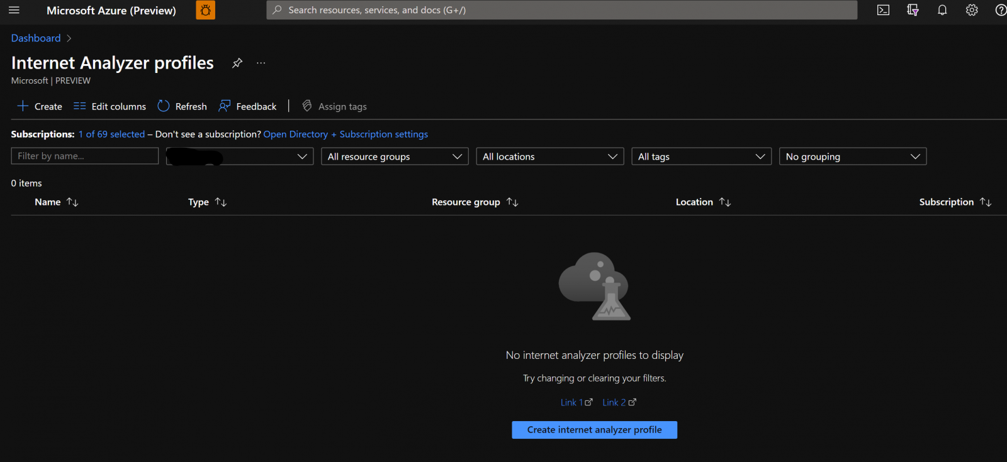
Task: Open Cloud Shell from top bar
Action: 883,10
